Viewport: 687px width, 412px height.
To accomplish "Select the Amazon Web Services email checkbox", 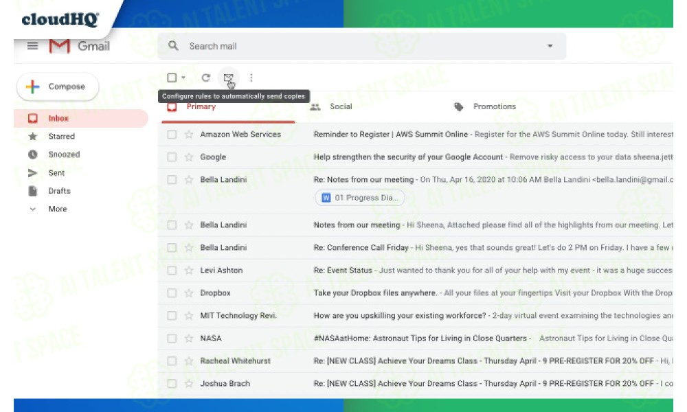I will click(x=172, y=135).
